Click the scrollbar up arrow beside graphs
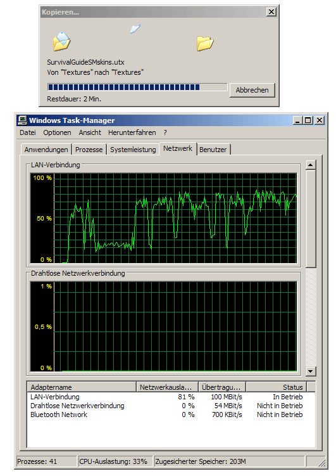336x476 pixels. [x=311, y=165]
